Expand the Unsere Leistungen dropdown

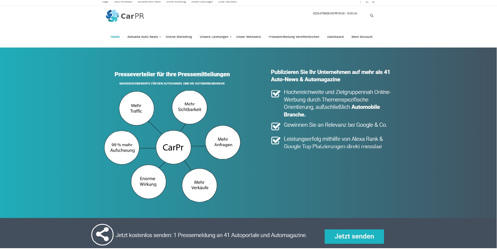click(215, 37)
